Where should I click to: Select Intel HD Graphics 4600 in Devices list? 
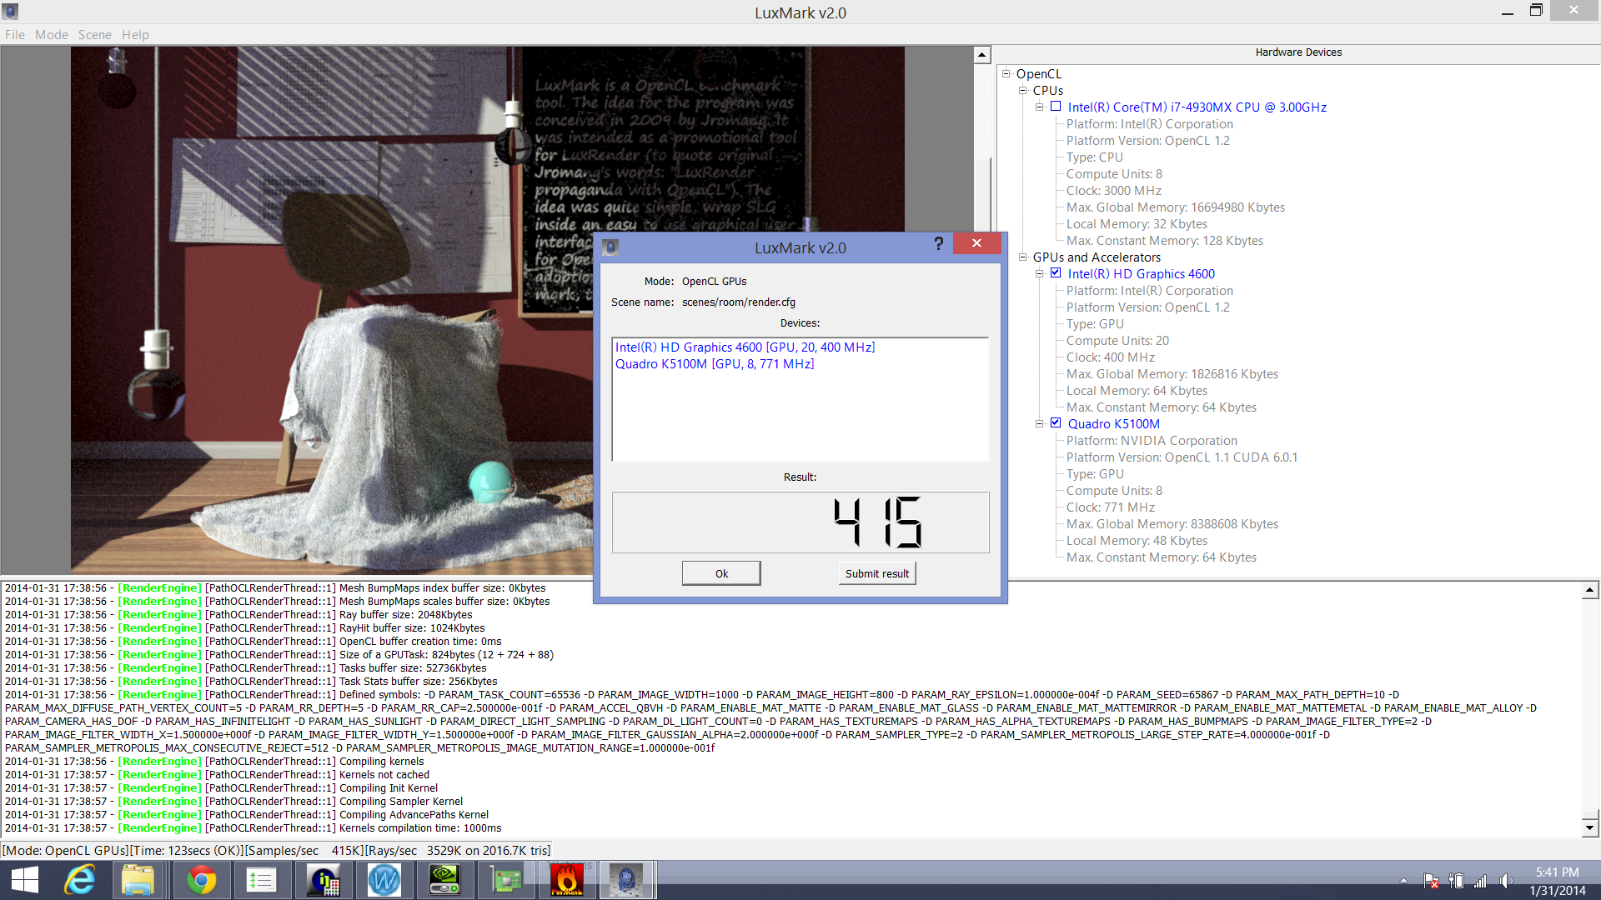pos(745,347)
